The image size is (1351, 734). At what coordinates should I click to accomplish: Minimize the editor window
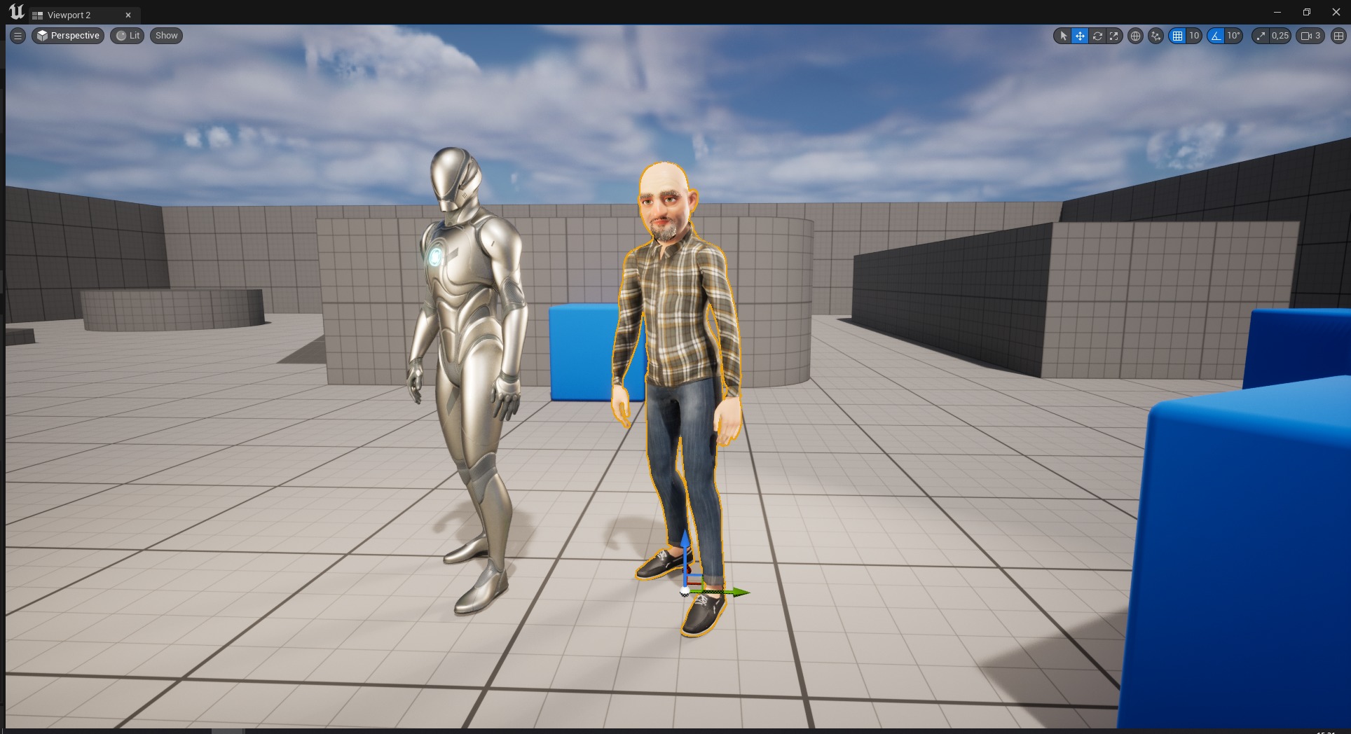point(1277,12)
